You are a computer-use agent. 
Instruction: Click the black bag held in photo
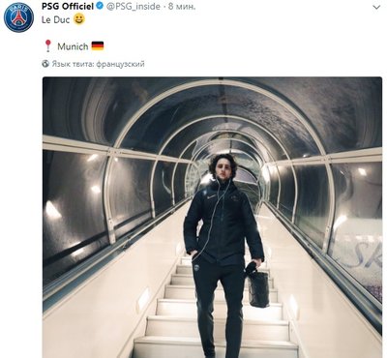(258, 287)
